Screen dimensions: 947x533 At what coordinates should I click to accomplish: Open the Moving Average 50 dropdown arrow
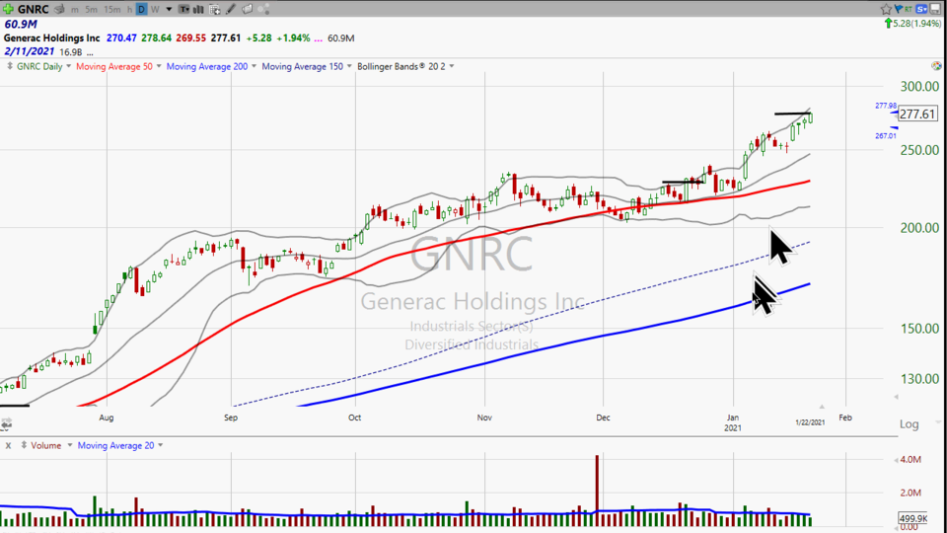coord(159,66)
